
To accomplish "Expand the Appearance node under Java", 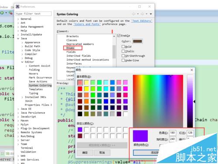I will coord(22,42).
